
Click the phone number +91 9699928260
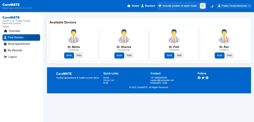(159, 78)
